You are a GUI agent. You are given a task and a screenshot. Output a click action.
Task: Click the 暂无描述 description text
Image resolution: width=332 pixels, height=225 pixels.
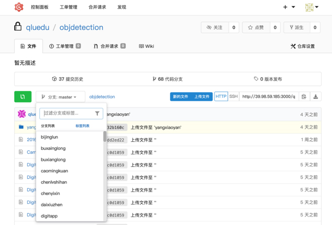point(25,63)
